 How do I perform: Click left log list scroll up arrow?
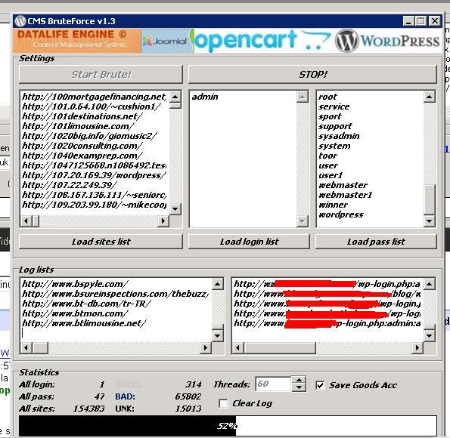[x=218, y=284]
